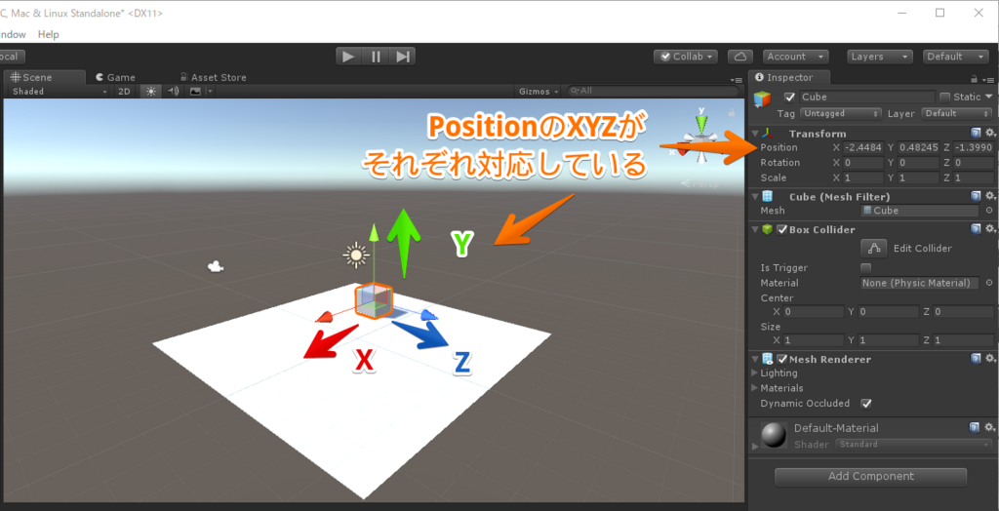The width and height of the screenshot is (999, 511).
Task: Toggle 2D view mode
Action: pyautogui.click(x=124, y=91)
